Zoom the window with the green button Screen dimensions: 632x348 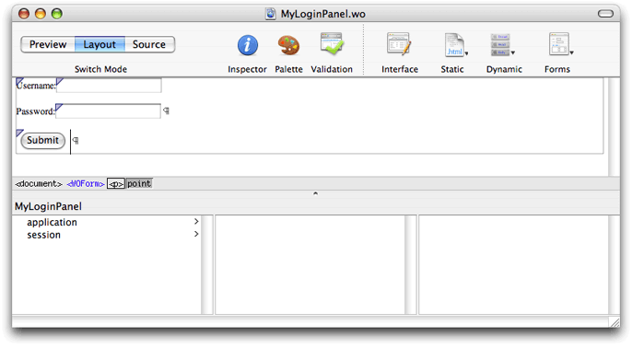tap(57, 14)
